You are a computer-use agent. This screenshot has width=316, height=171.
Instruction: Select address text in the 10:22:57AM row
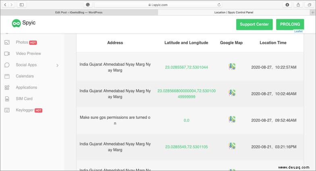click(115, 67)
